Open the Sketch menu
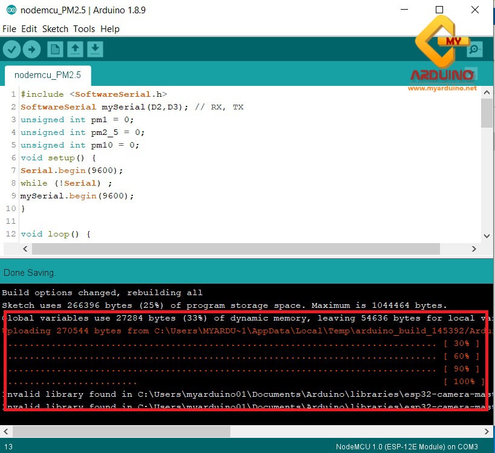Screen dimensions: 495x453 coord(54,28)
